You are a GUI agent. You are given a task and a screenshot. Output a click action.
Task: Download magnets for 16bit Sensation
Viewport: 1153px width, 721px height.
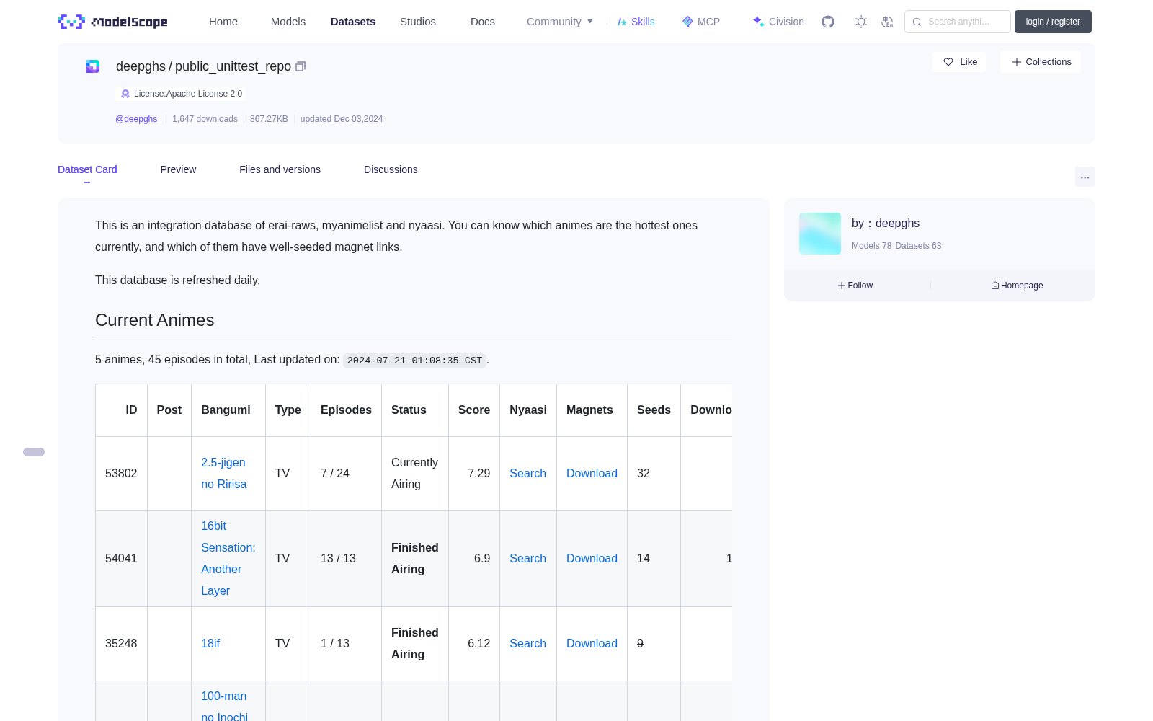(592, 559)
